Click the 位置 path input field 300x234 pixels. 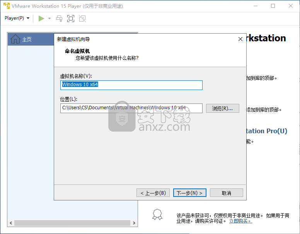[x=131, y=108]
